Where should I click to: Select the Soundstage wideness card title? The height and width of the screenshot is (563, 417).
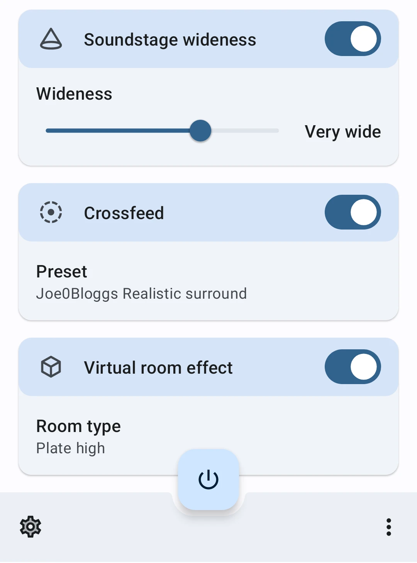(x=170, y=40)
